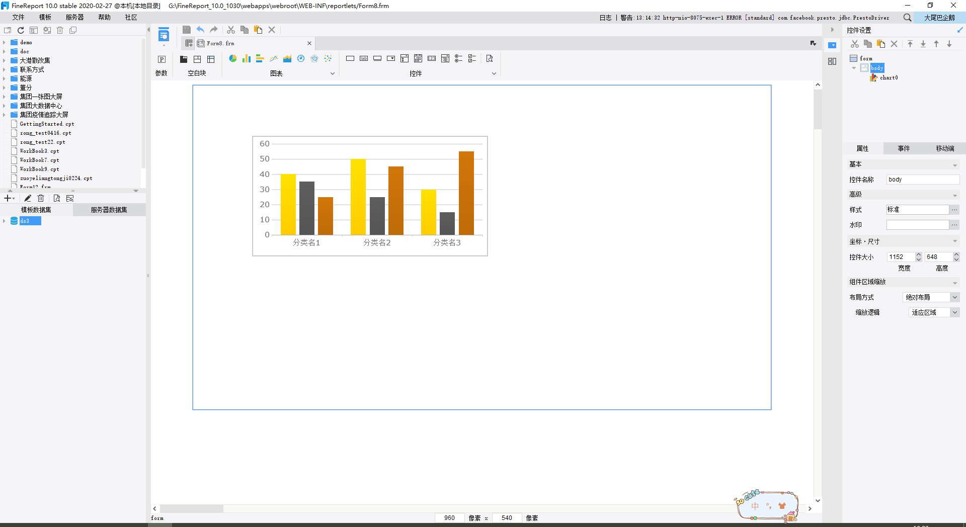Add a label widget
966x527 pixels.
point(364,59)
